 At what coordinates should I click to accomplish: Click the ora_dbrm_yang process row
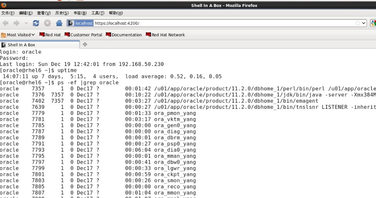pyautogui.click(x=98, y=137)
